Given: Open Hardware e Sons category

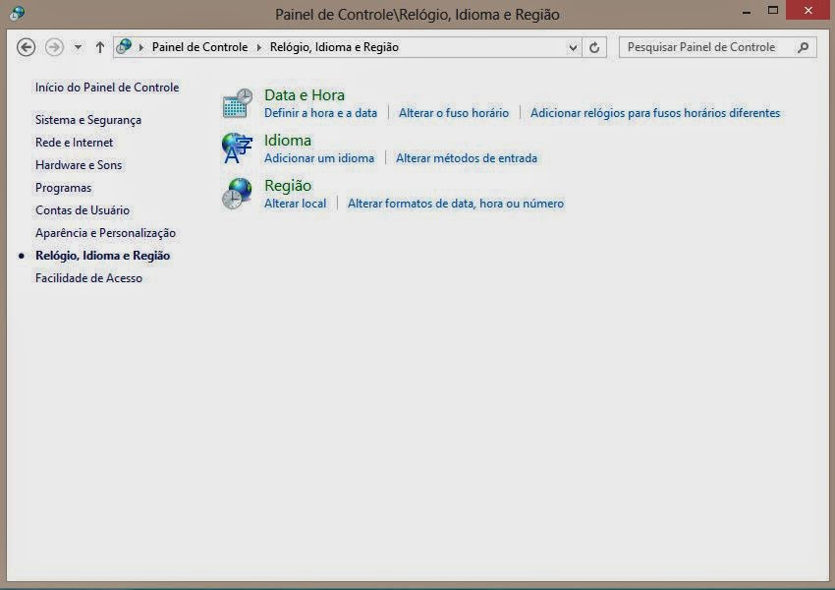Looking at the screenshot, I should coord(79,165).
